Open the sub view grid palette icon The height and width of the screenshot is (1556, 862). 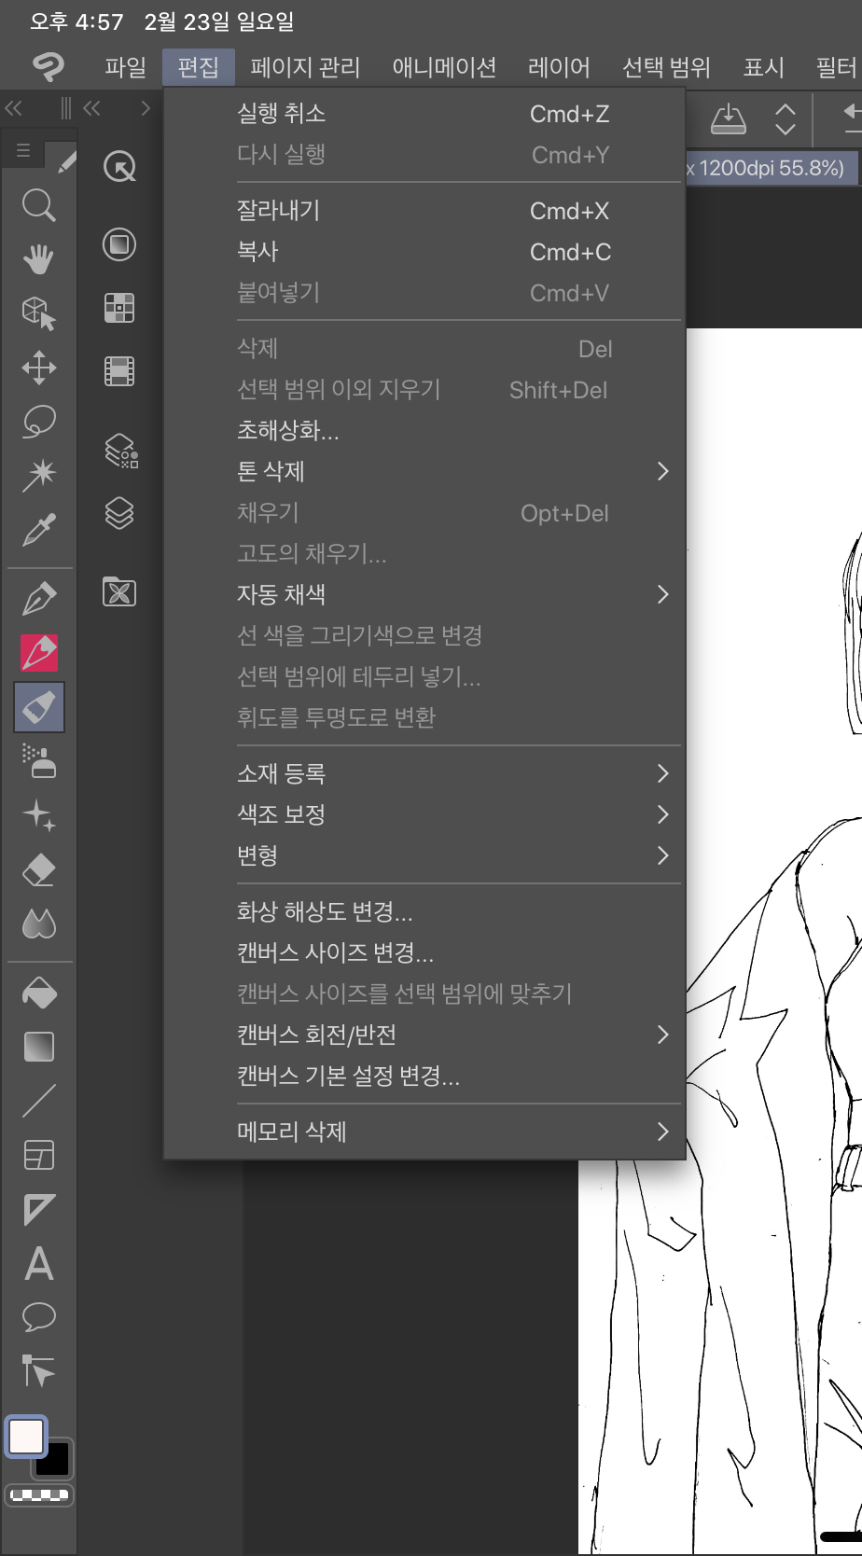(x=119, y=308)
